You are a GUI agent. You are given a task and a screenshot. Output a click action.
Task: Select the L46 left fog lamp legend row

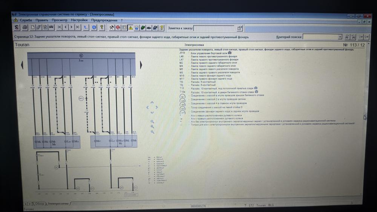208,56
